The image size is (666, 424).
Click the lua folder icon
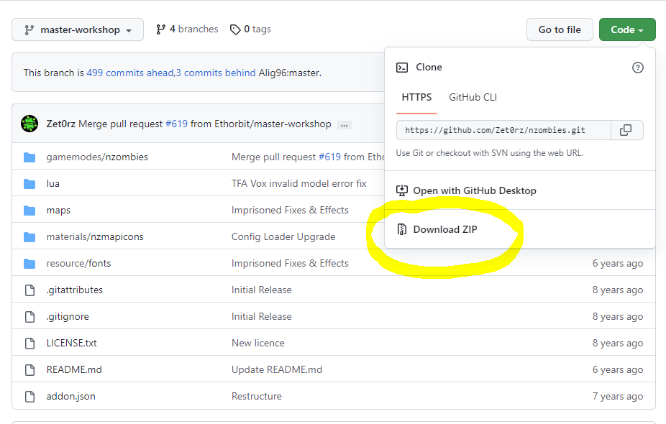point(29,183)
